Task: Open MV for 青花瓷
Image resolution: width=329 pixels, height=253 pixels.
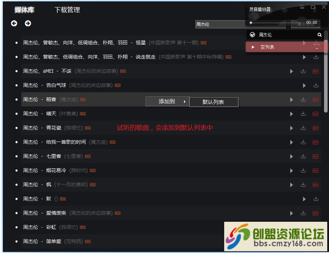Action: 315,128
